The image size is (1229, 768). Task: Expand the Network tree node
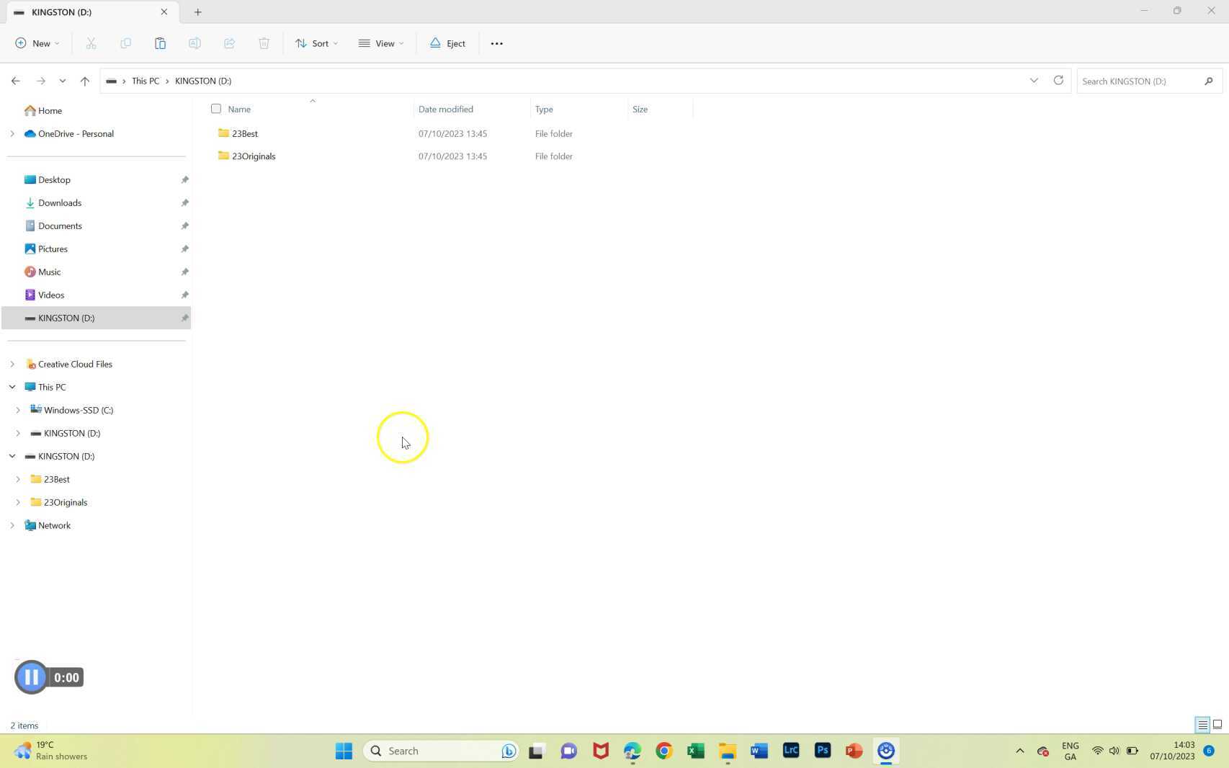click(x=12, y=525)
